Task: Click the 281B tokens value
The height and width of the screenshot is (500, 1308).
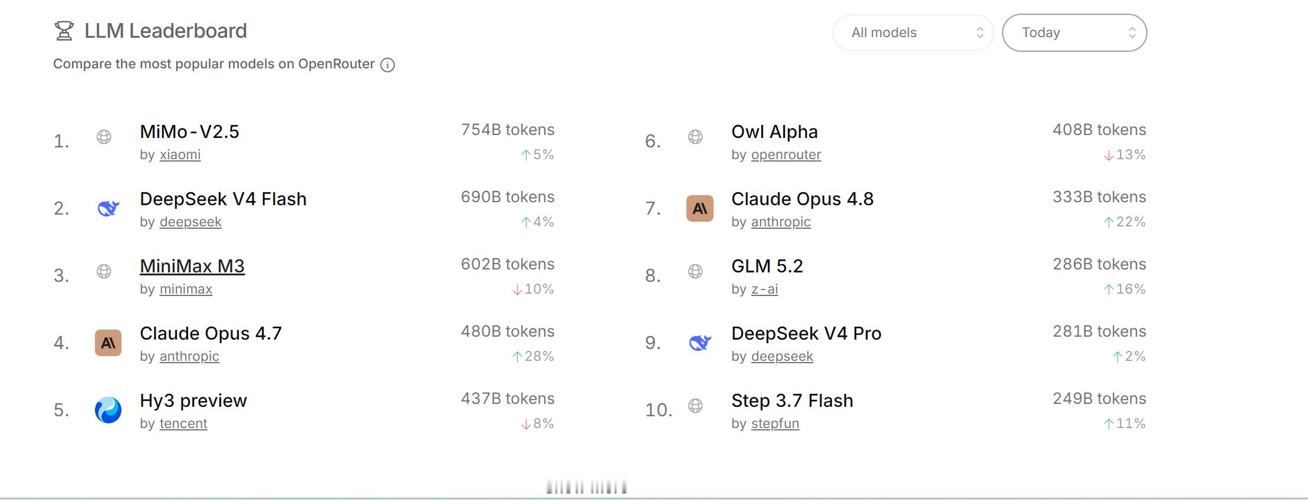Action: pos(1099,331)
